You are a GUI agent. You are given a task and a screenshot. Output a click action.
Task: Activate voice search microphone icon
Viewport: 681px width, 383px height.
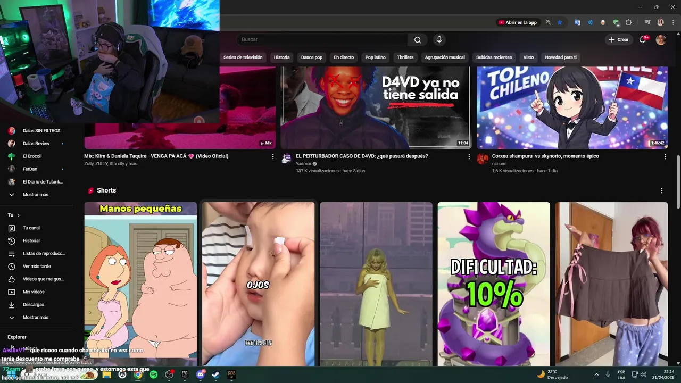439,40
